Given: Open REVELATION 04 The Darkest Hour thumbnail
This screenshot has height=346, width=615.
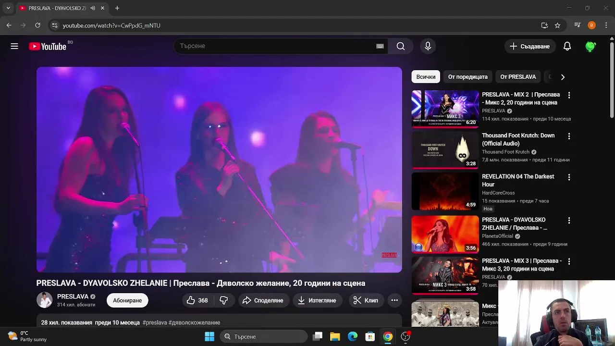Looking at the screenshot, I should 445,191.
